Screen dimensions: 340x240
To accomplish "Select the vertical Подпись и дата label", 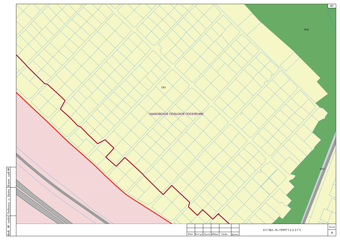I will (9, 201).
